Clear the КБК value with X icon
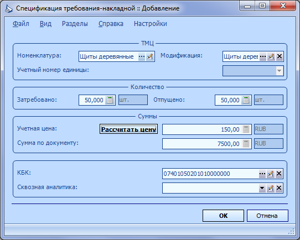Viewport: 300px width, 240px height. 279,174
